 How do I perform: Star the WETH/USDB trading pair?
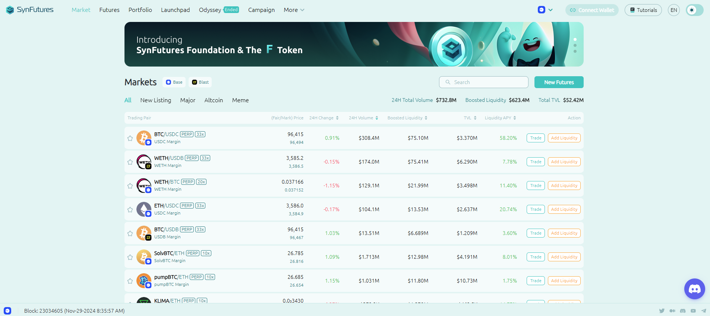130,162
